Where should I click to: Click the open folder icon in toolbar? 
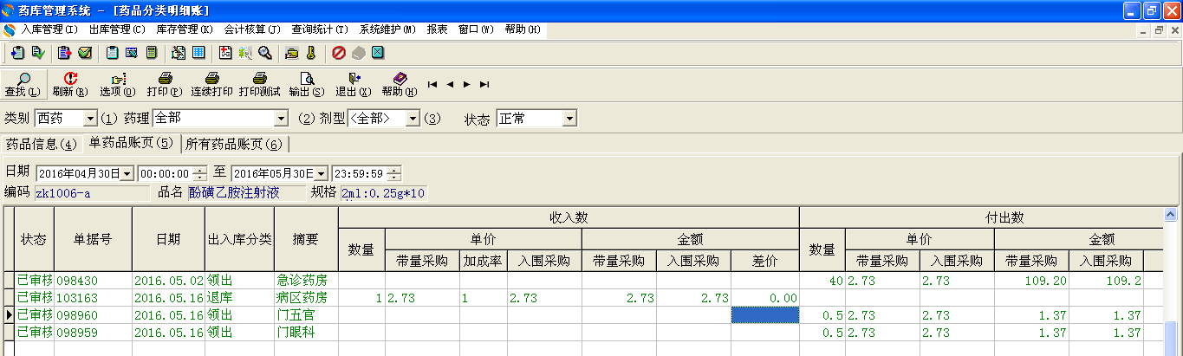click(x=292, y=53)
